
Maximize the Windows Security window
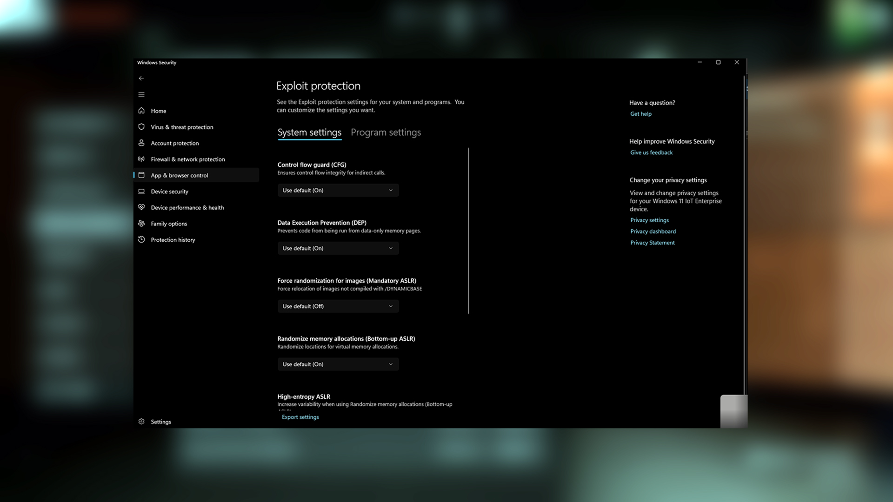pos(718,62)
